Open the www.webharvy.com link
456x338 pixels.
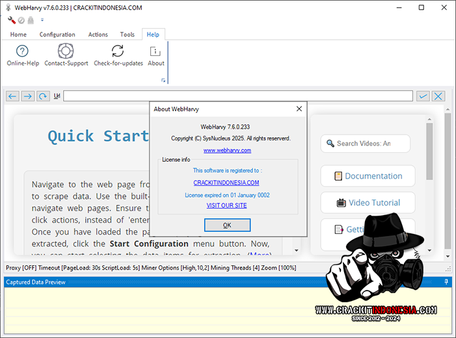227,150
